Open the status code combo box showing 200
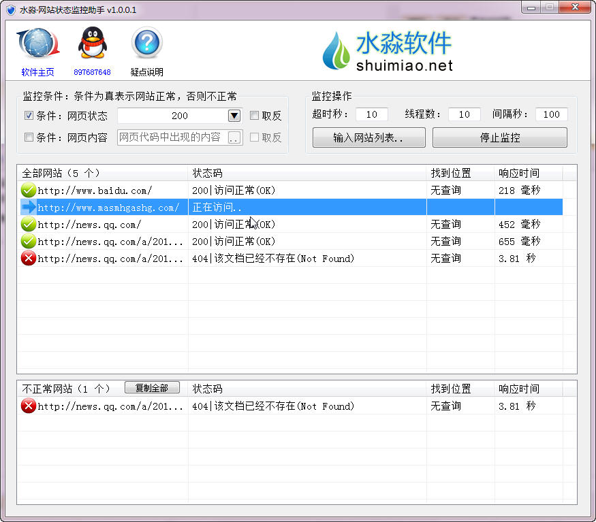596x522 pixels. pyautogui.click(x=173, y=116)
